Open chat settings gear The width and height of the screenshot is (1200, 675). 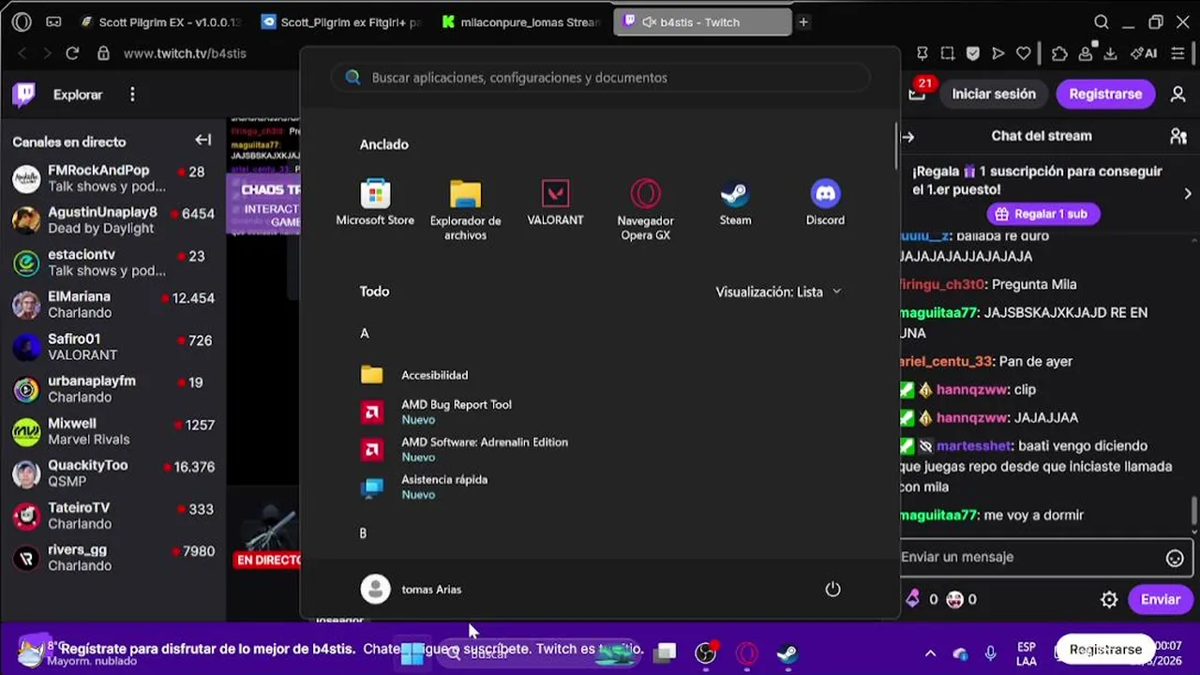click(1109, 599)
